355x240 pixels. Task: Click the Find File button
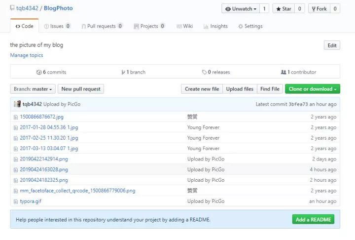(270, 89)
